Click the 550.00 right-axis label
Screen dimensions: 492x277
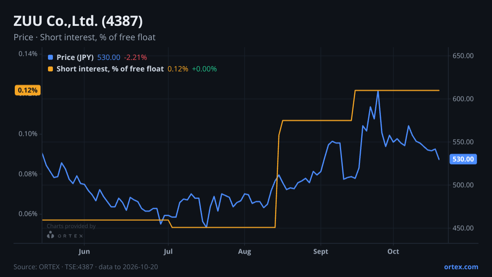pos(463,142)
